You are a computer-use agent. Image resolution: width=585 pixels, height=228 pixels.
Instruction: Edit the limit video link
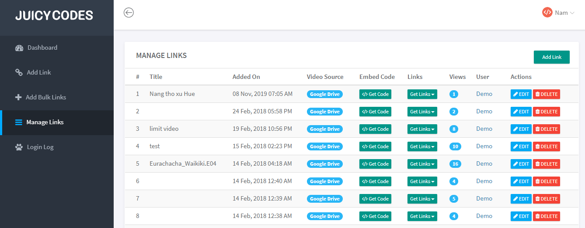coord(521,129)
